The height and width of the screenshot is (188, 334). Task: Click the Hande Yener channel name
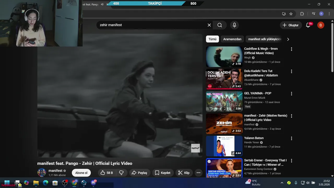[252, 142]
